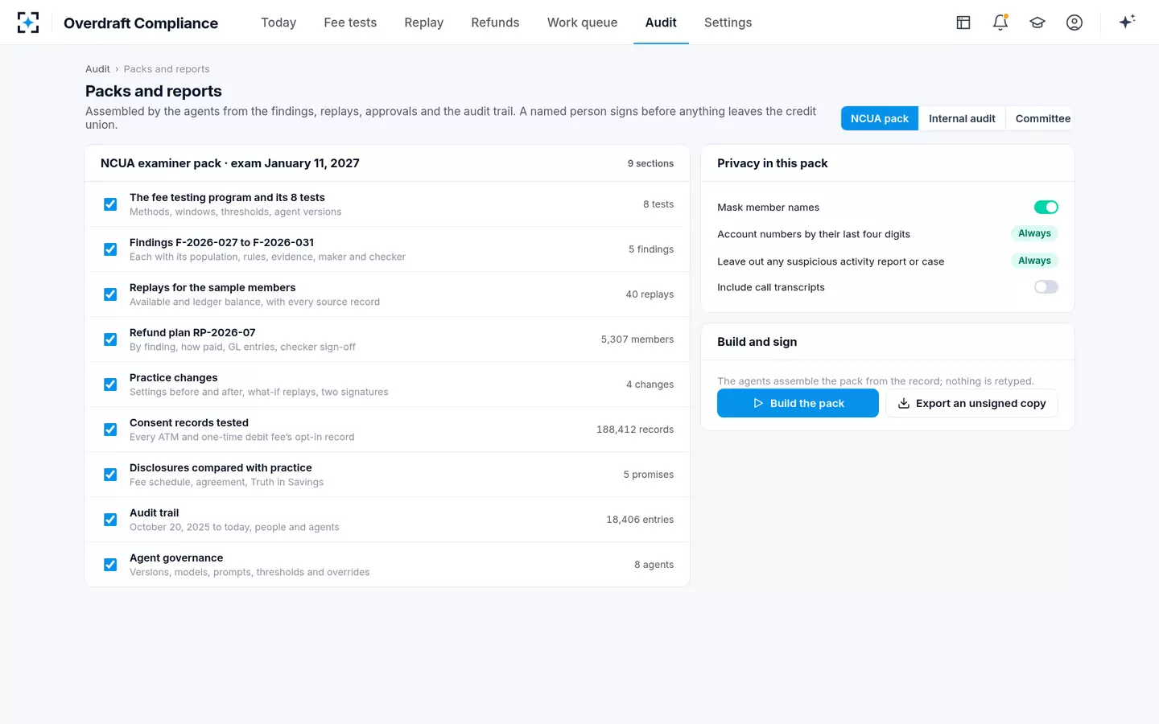Click the '188,412 records' count
The height and width of the screenshot is (724, 1159).
tap(635, 430)
